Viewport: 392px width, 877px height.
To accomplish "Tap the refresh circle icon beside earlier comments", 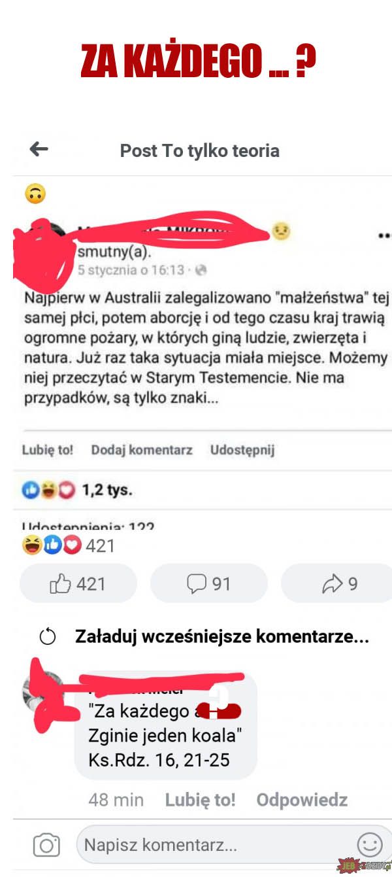I will [x=48, y=637].
